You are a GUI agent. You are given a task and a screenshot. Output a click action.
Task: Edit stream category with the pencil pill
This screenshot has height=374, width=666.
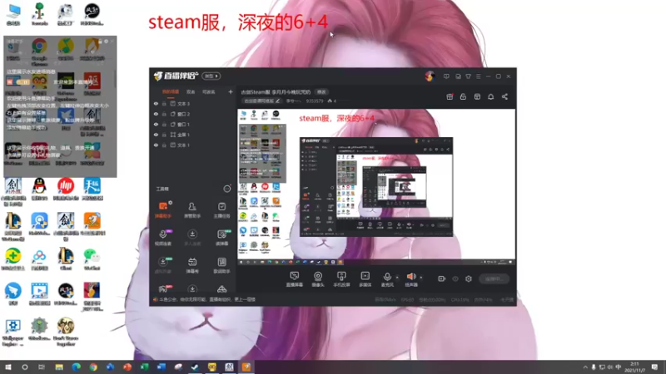[x=261, y=101]
